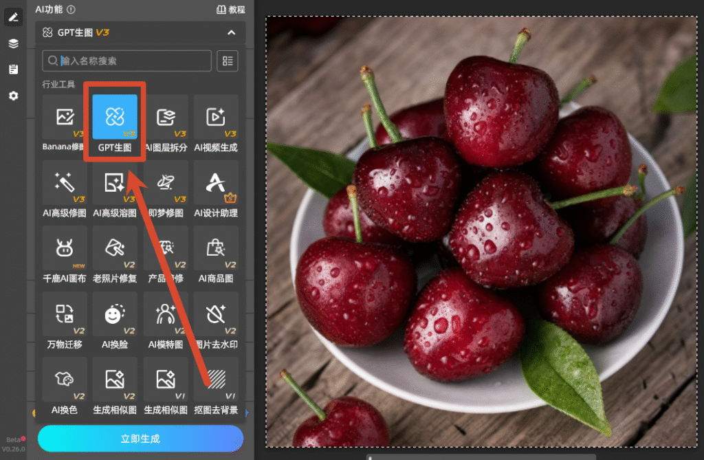Open the AI设计助理 tool
This screenshot has height=460, width=704.
(216, 190)
